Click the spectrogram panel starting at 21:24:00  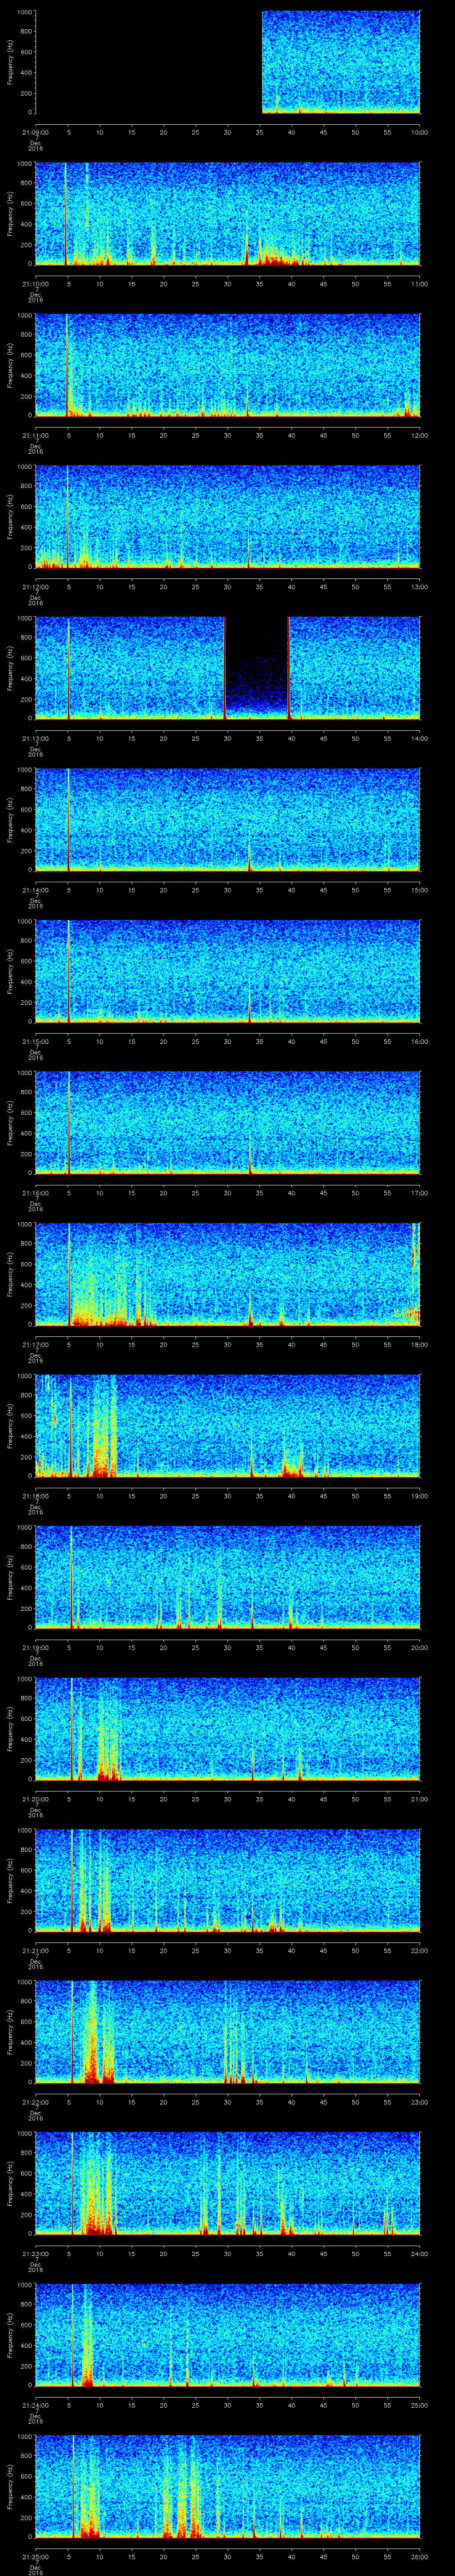[x=228, y=2334]
